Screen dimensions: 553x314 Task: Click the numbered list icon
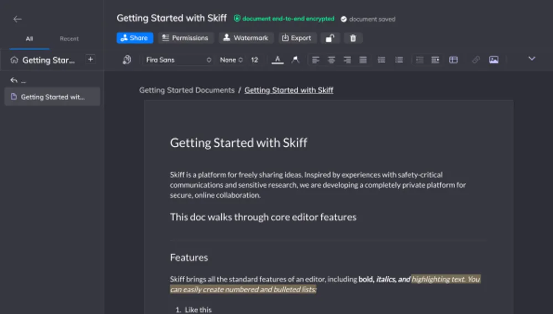(381, 60)
